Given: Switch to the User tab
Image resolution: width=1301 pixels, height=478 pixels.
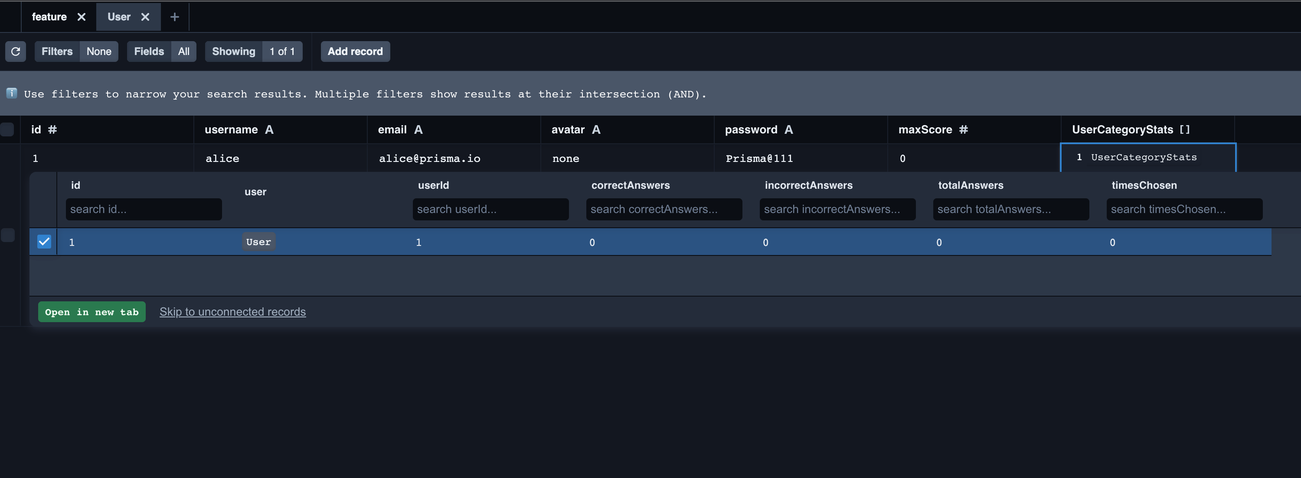Looking at the screenshot, I should click(x=119, y=16).
